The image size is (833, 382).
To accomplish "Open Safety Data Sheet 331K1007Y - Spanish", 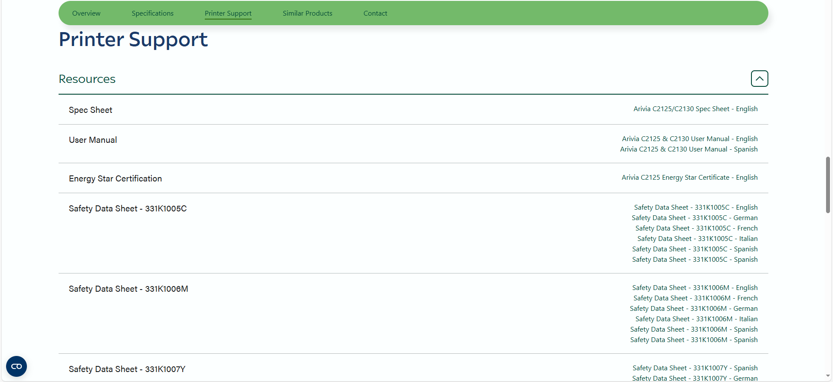I will [695, 368].
